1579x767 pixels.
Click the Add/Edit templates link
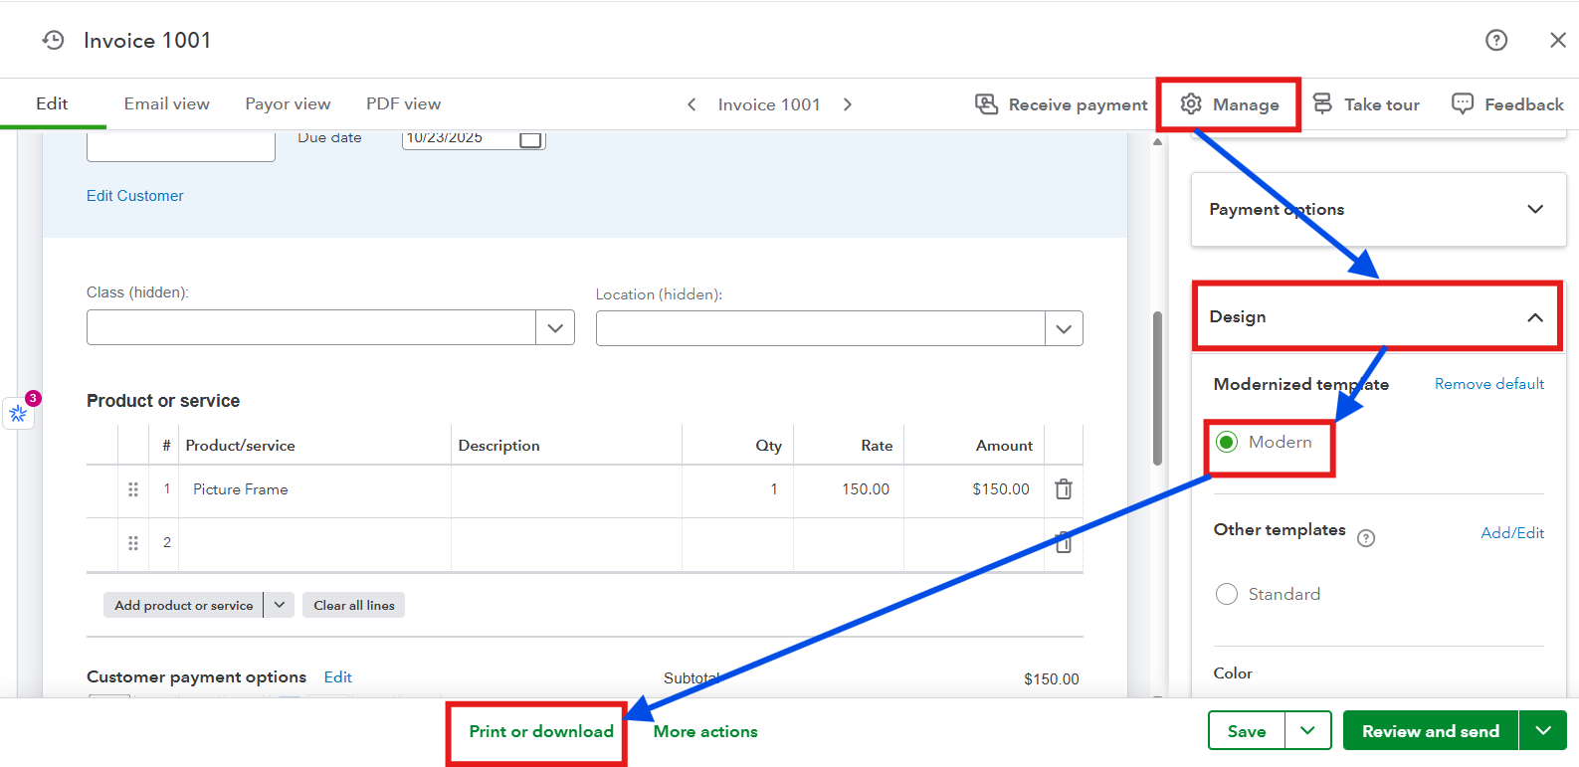tap(1512, 533)
